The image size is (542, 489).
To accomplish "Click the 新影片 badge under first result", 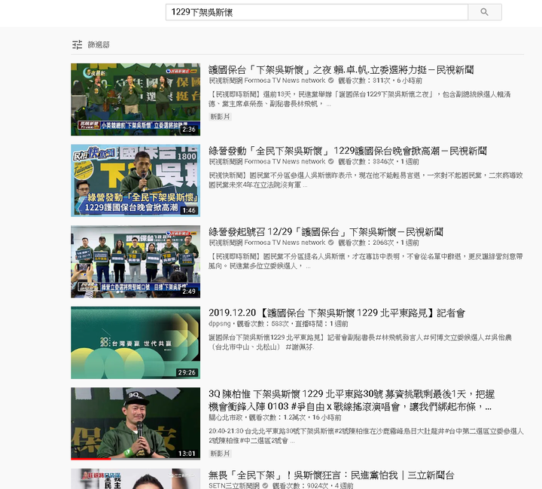I will 220,117.
